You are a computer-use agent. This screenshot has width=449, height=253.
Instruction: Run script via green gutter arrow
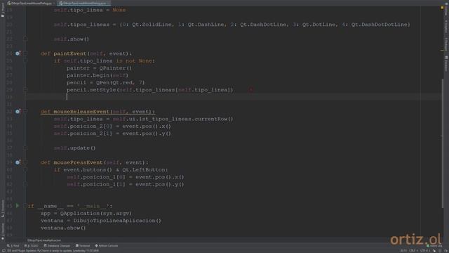coord(18,206)
